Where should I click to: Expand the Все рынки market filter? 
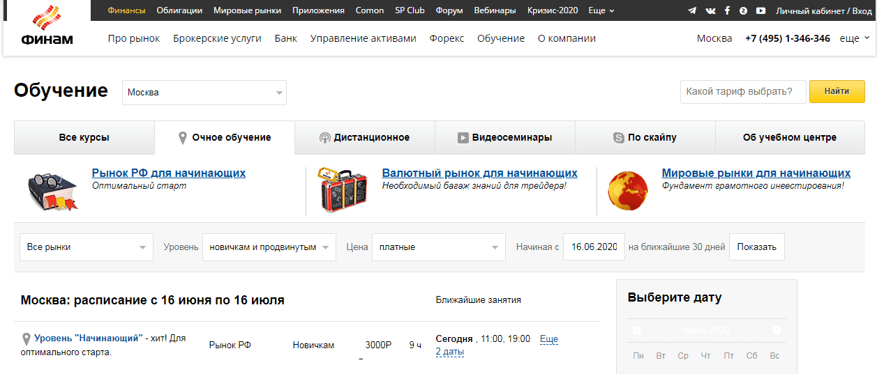point(87,247)
